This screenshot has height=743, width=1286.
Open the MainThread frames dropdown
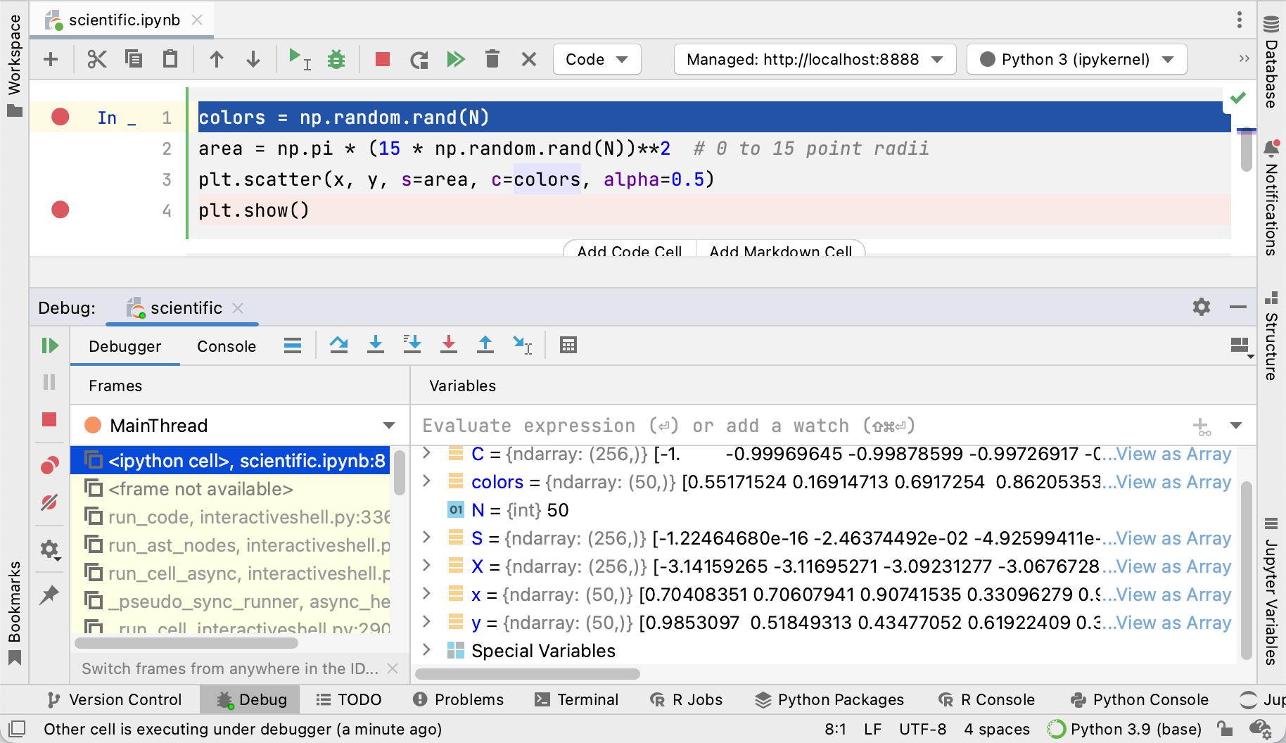pos(388,425)
